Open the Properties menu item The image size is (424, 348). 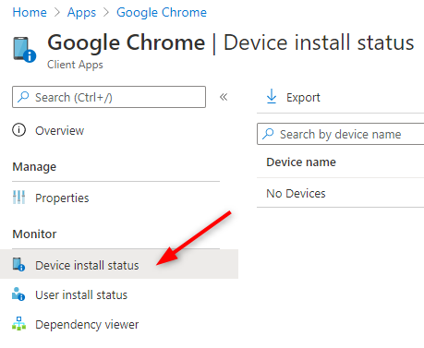[x=62, y=198]
